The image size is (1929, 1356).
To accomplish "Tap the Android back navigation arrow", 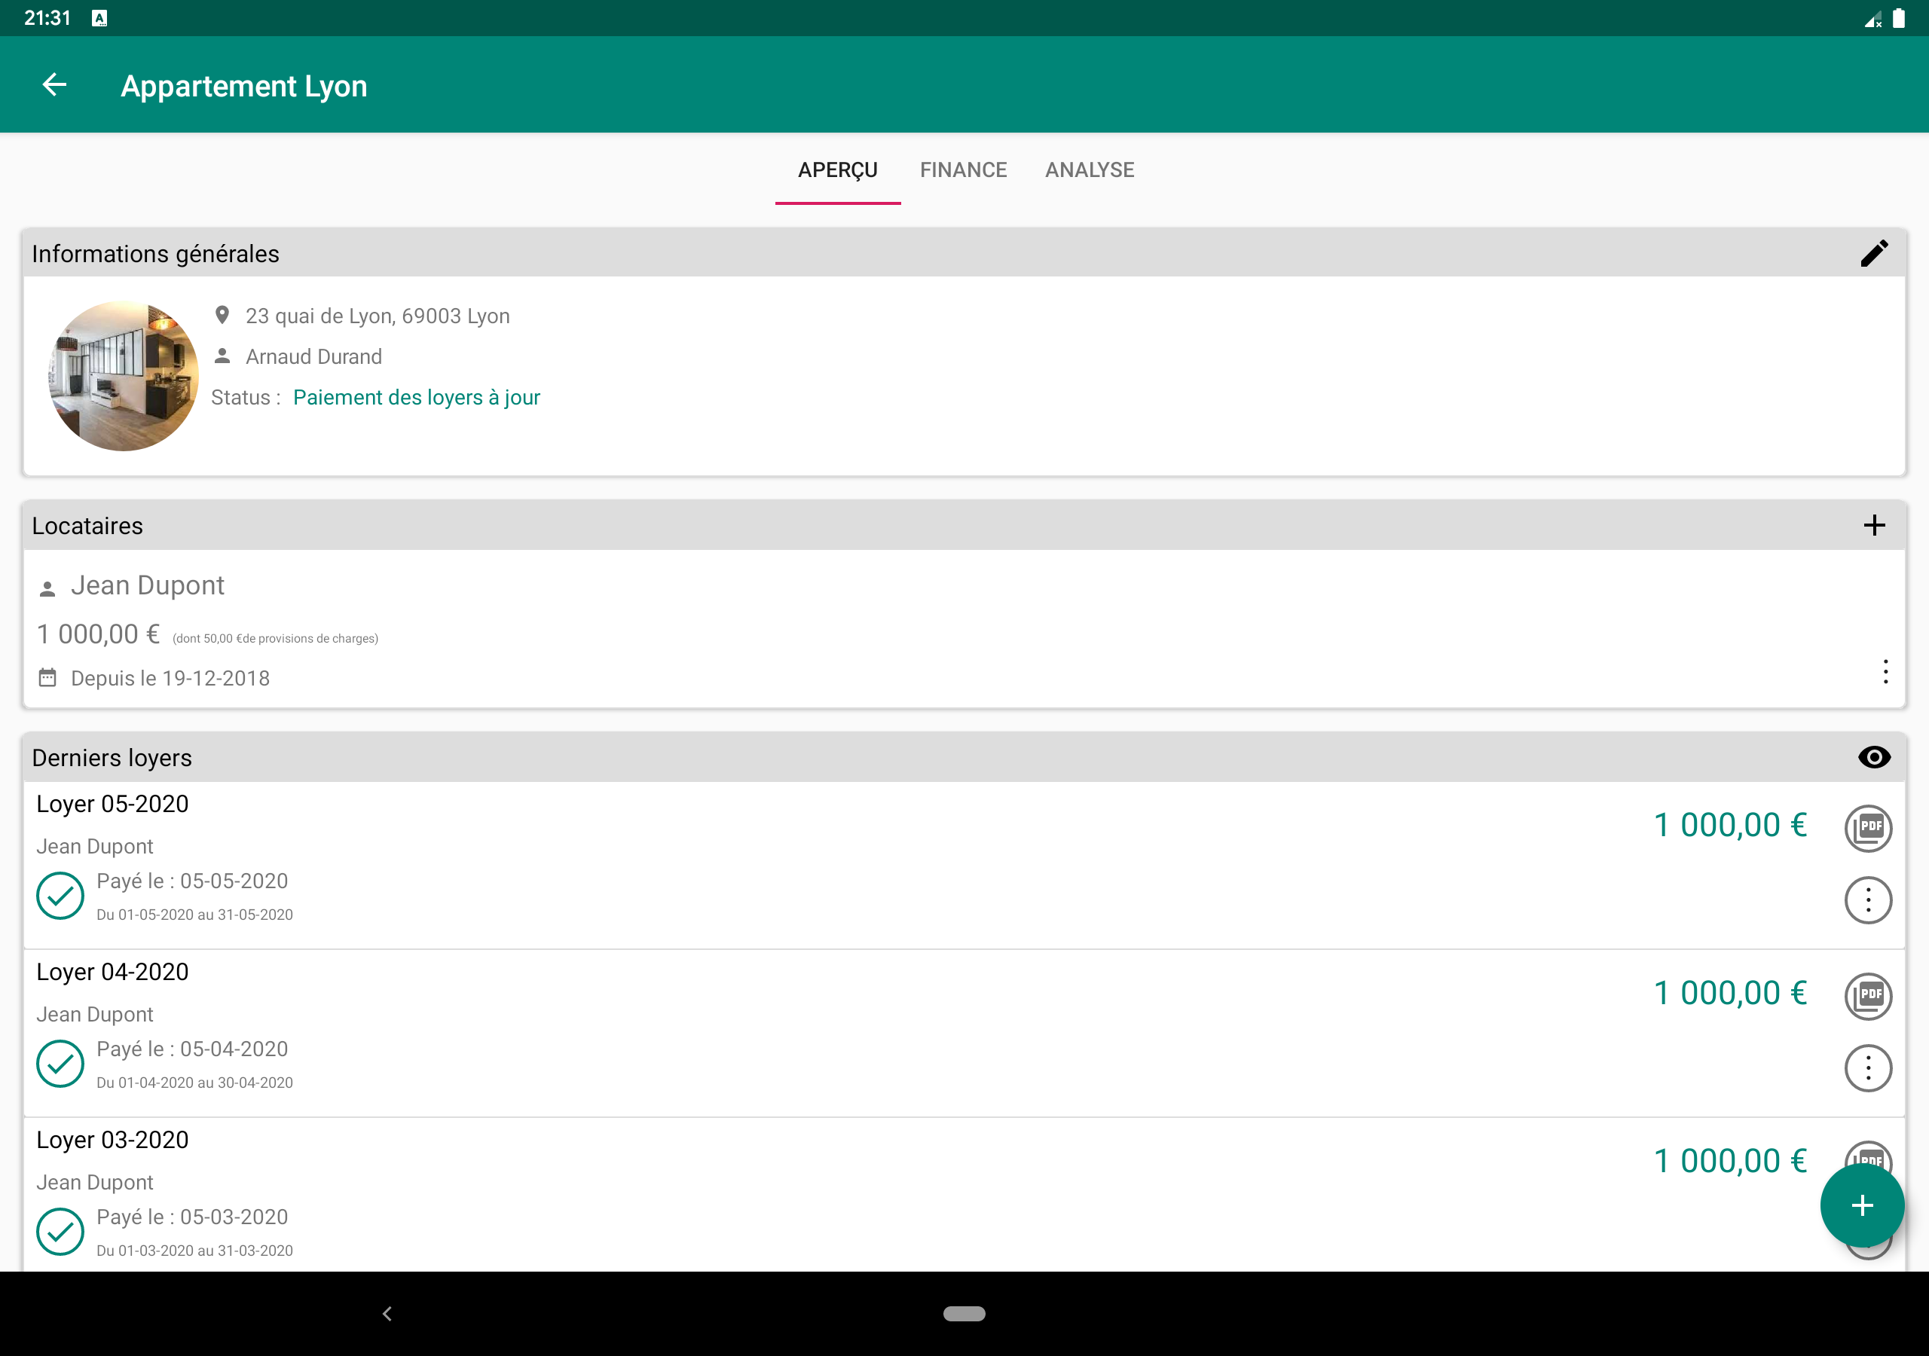I will tap(387, 1313).
